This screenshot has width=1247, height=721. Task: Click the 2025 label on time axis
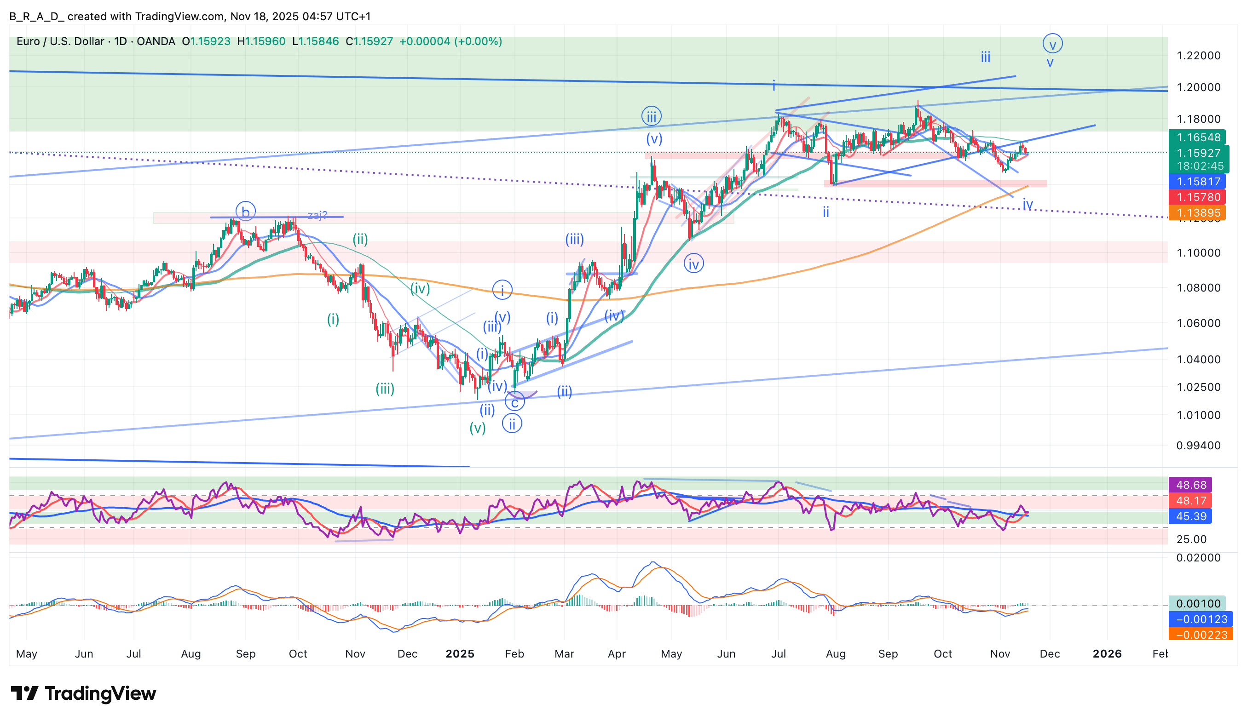pos(460,654)
